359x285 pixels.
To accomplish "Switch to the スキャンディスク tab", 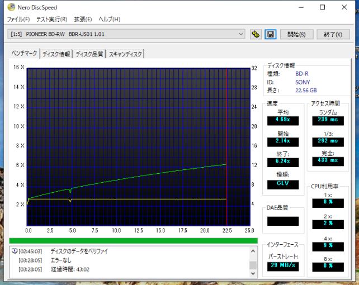I will coord(125,54).
